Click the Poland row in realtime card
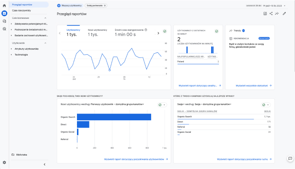The width and height of the screenshot is (295, 169). coord(198,62)
